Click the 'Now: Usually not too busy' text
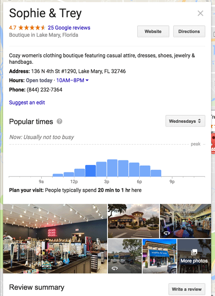Viewport: 215px width, 296px height. point(41,137)
